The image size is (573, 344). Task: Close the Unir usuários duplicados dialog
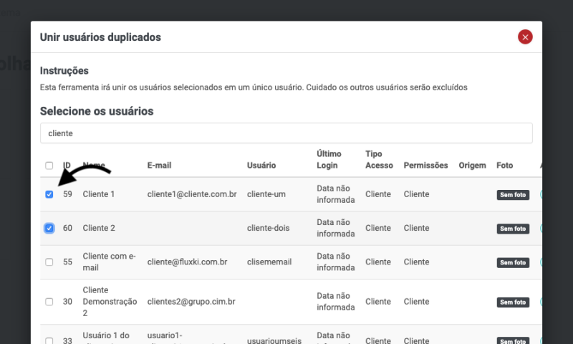click(525, 37)
